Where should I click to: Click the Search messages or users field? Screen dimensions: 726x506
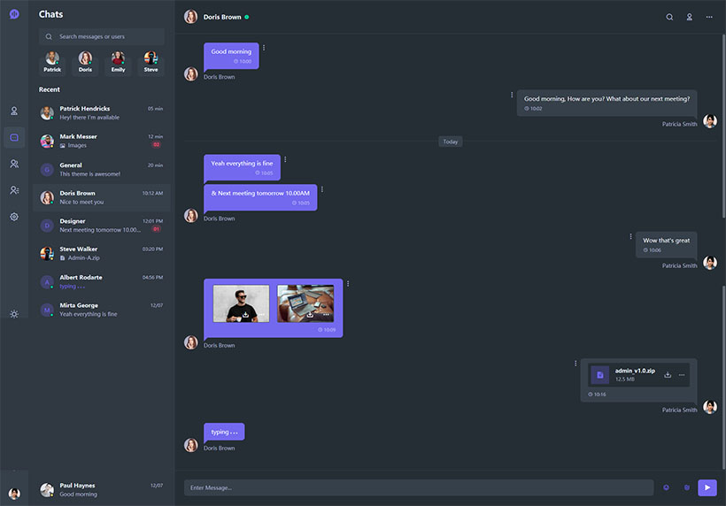[102, 36]
